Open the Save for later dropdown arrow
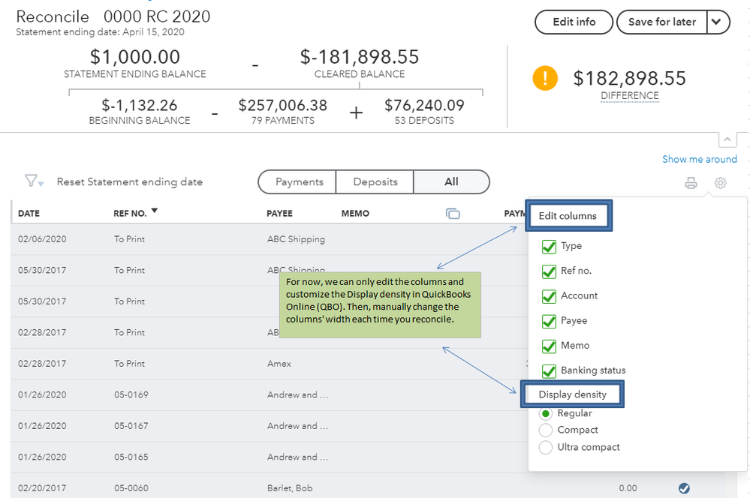 (718, 22)
